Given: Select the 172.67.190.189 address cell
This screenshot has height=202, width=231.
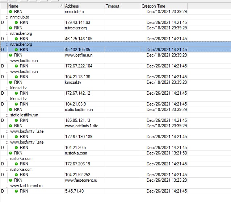Looking at the screenshot, I should [x=84, y=137].
